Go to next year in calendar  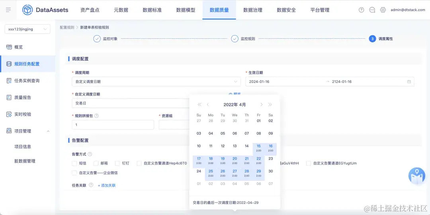coord(270,105)
